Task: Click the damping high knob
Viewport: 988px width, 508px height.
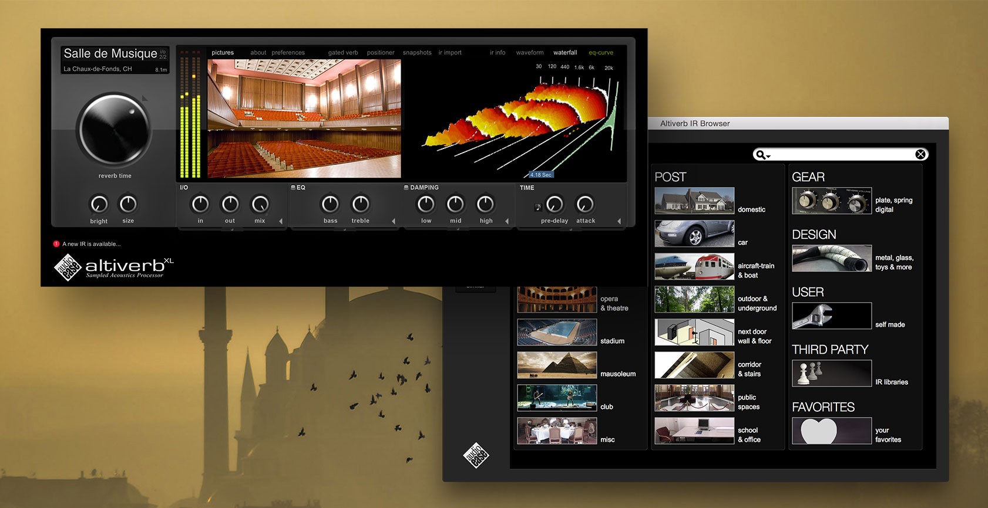Action: click(x=485, y=204)
